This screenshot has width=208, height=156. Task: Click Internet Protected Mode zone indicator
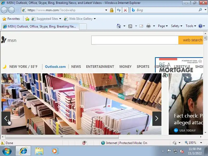(124, 143)
